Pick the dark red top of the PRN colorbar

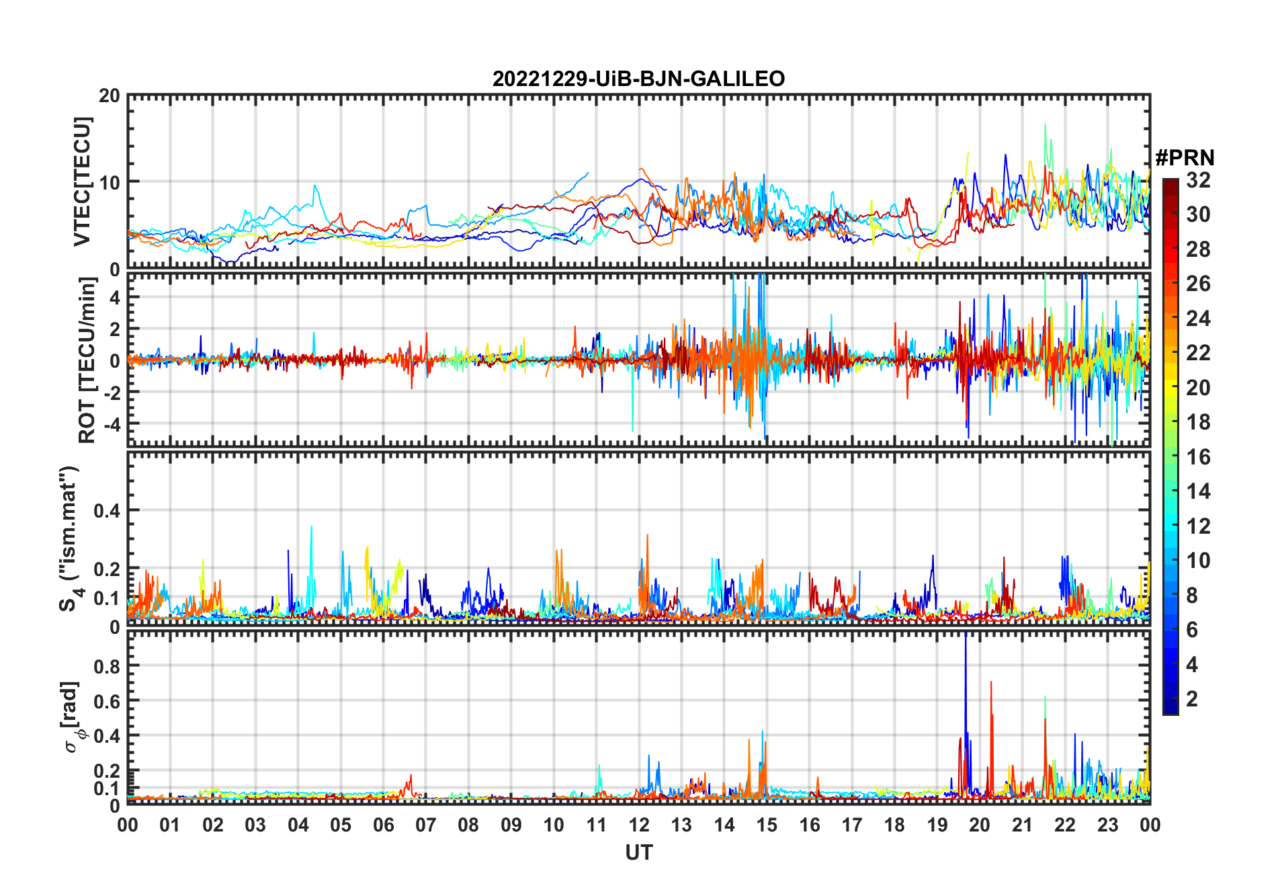coord(1170,187)
